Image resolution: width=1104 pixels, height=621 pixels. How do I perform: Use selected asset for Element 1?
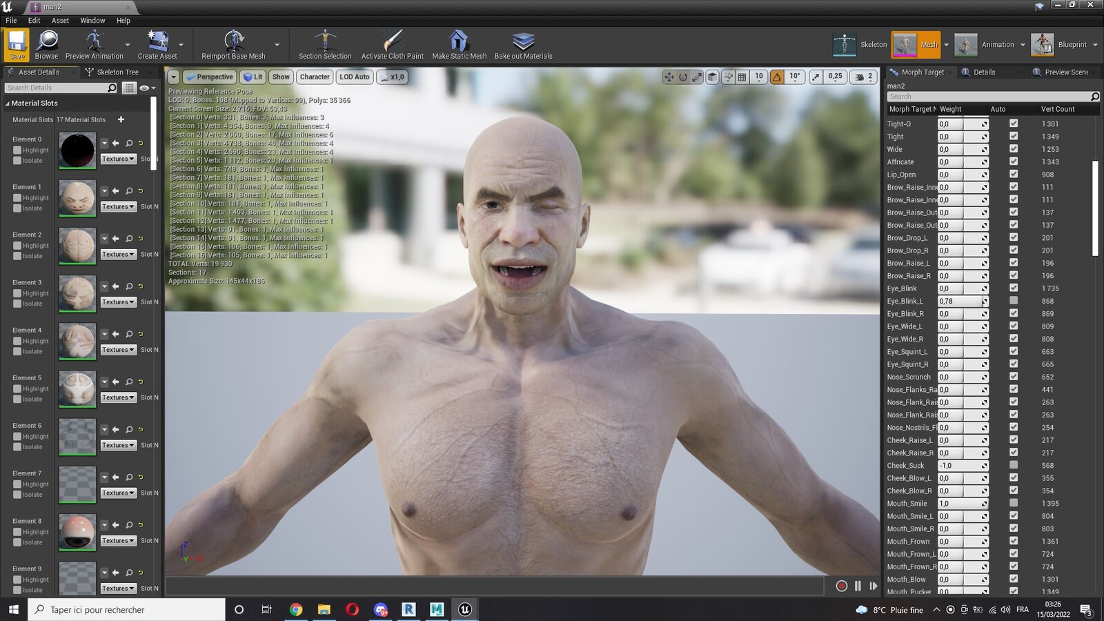[115, 190]
